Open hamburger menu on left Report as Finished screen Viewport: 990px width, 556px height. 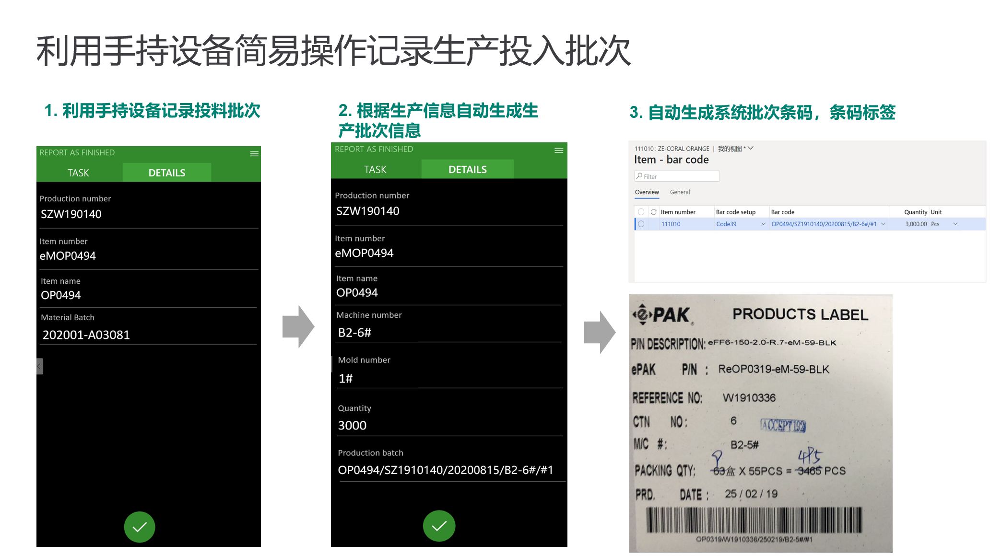tap(254, 154)
